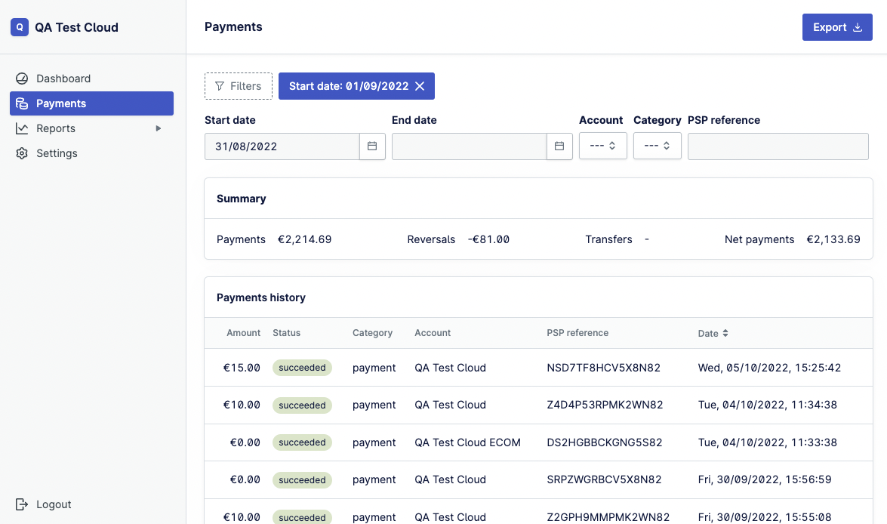Expand the Reports submenu arrow

click(159, 128)
